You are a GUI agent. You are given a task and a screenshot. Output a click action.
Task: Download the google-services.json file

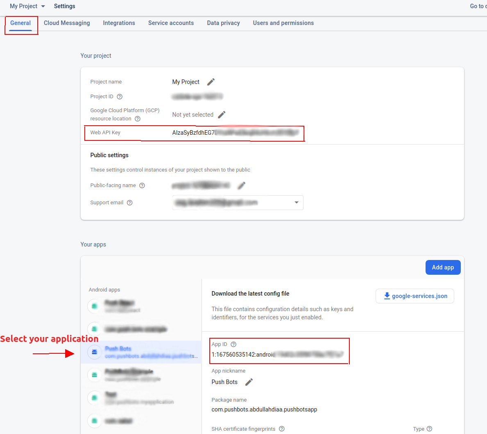coord(415,296)
